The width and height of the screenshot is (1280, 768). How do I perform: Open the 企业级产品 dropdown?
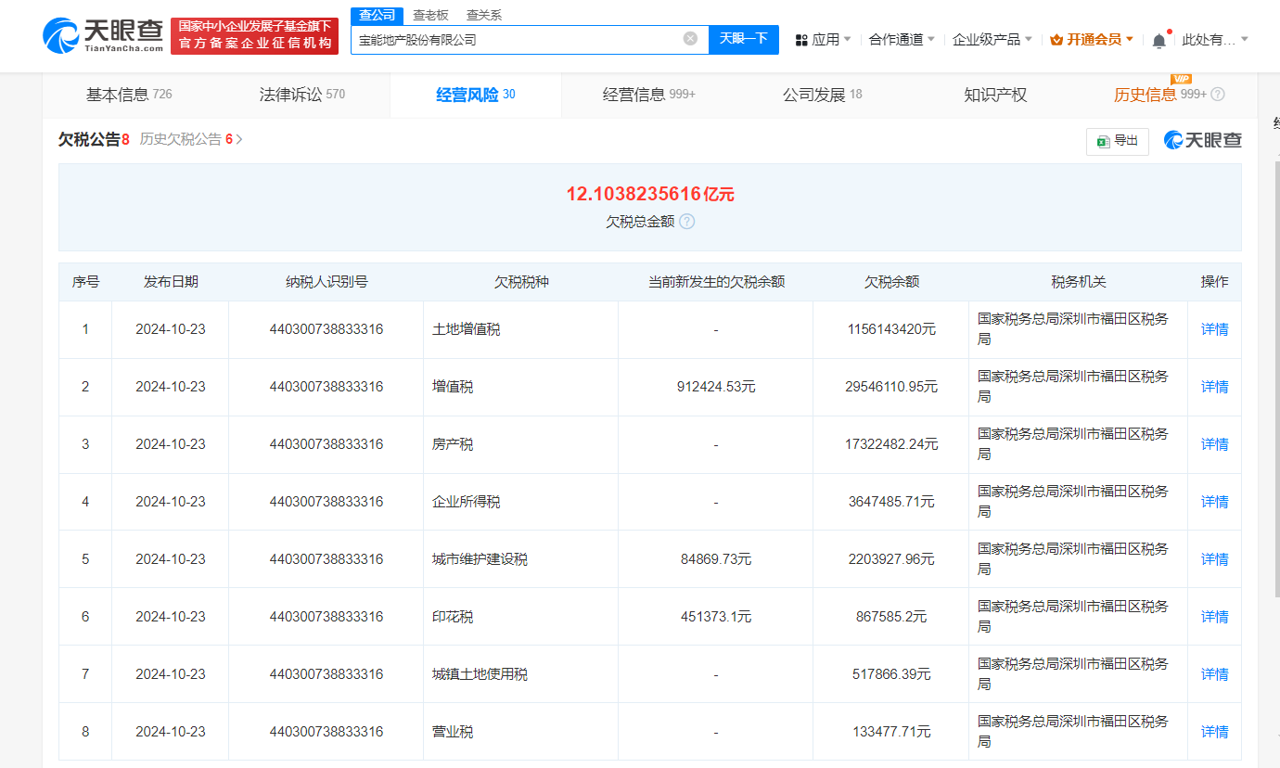[x=1028, y=40]
